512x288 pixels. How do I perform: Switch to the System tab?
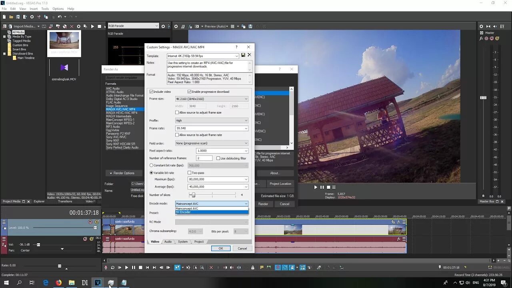pos(183,242)
